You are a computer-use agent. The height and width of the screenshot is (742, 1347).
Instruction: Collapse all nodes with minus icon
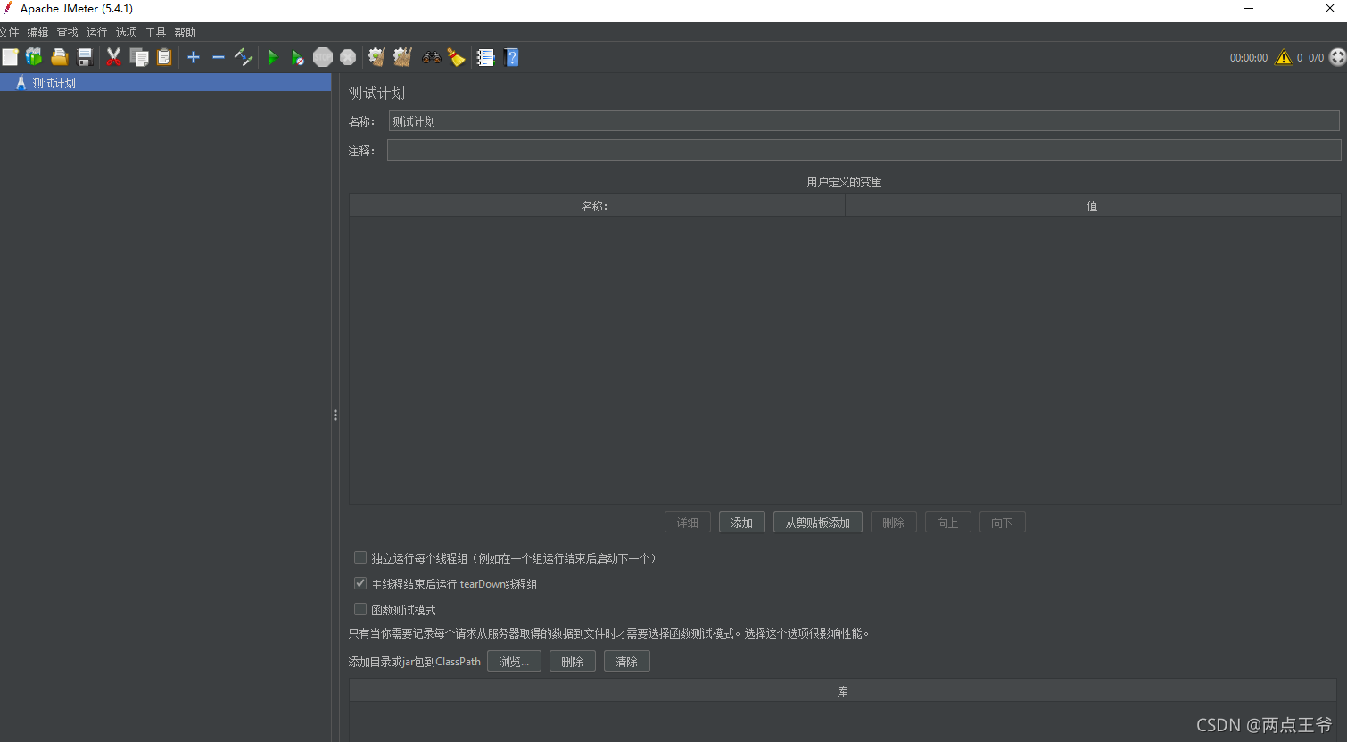[218, 57]
